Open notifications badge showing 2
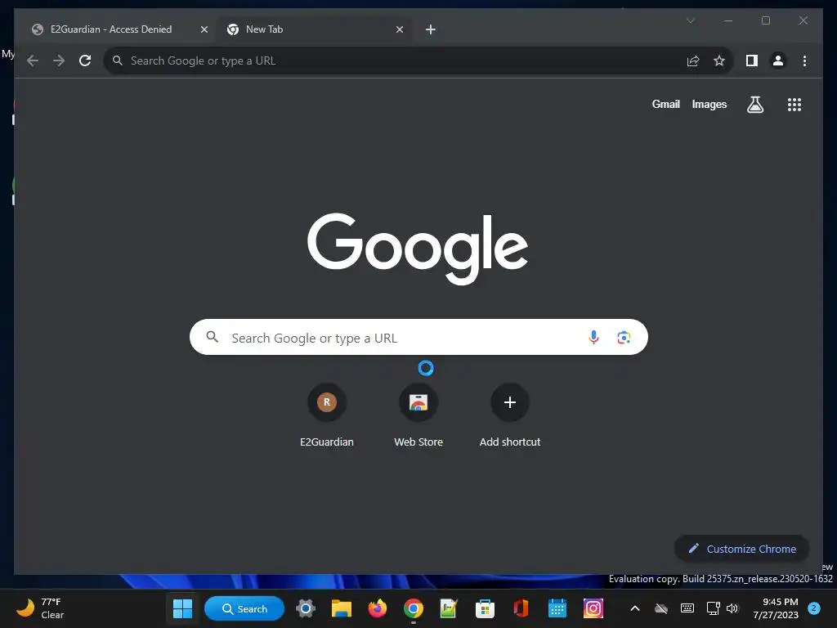 click(814, 608)
